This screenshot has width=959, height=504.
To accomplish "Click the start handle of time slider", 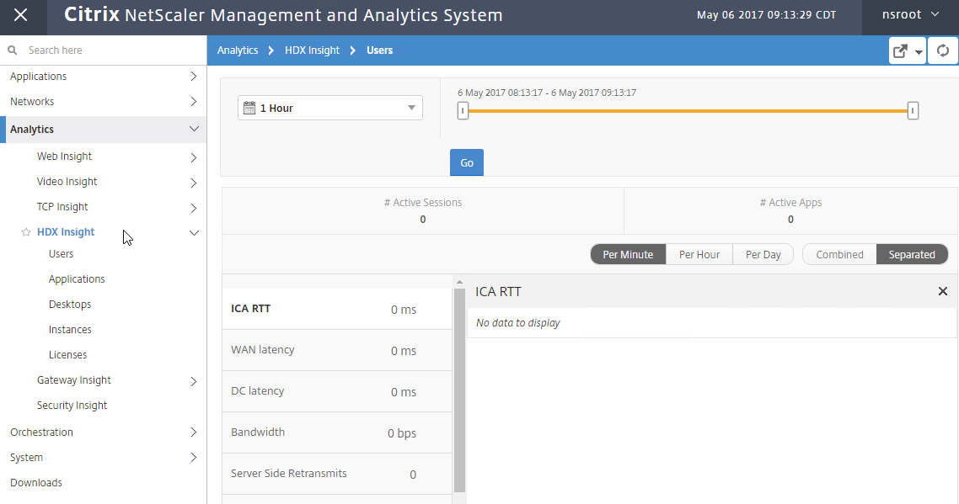I will [463, 110].
